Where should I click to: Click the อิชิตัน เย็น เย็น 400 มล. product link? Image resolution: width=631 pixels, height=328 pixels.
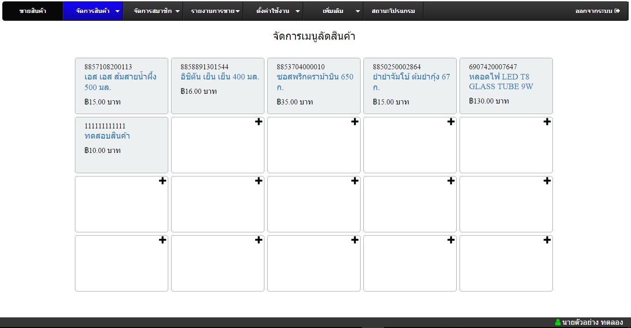(x=220, y=77)
